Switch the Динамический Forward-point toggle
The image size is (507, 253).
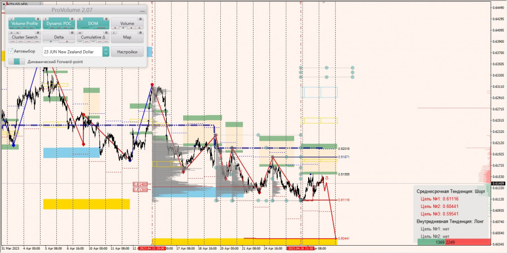click(16, 61)
